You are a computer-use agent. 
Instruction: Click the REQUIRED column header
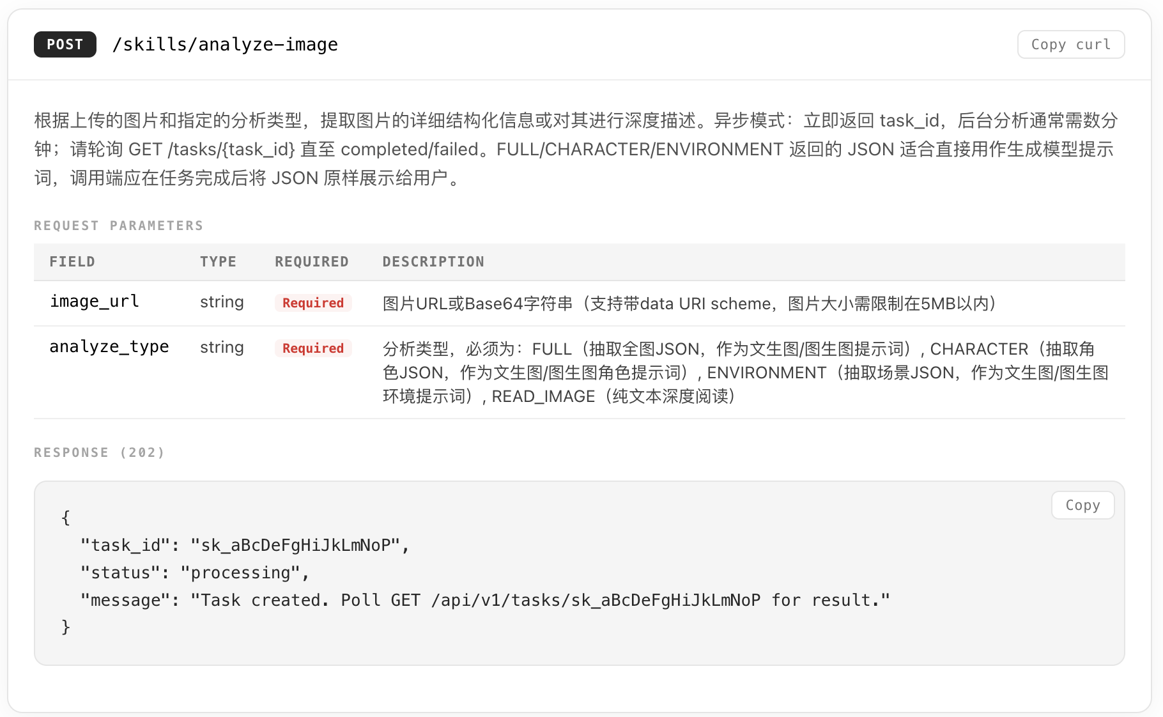(312, 262)
